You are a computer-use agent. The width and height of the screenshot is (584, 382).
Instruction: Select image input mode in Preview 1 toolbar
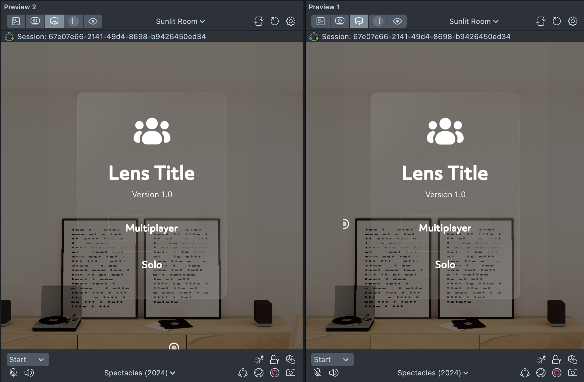pyautogui.click(x=321, y=21)
